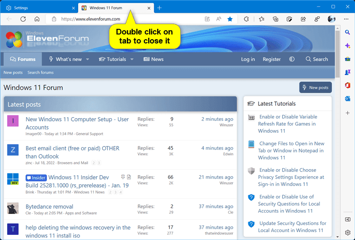Go to page 2 of Best email client thread
This screenshot has height=240, width=355.
(94, 163)
